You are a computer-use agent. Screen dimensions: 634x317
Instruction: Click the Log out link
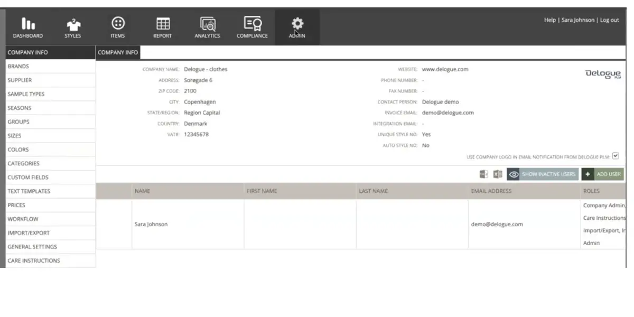[610, 20]
